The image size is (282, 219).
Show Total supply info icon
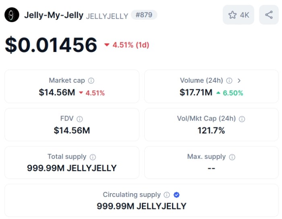[93, 157]
